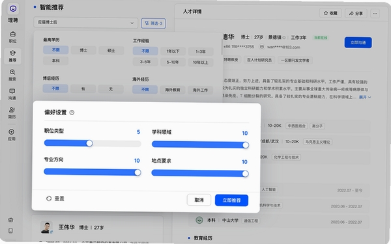Select 不限 under 博后经历
The height and width of the screenshot is (244, 391).
(x=55, y=88)
